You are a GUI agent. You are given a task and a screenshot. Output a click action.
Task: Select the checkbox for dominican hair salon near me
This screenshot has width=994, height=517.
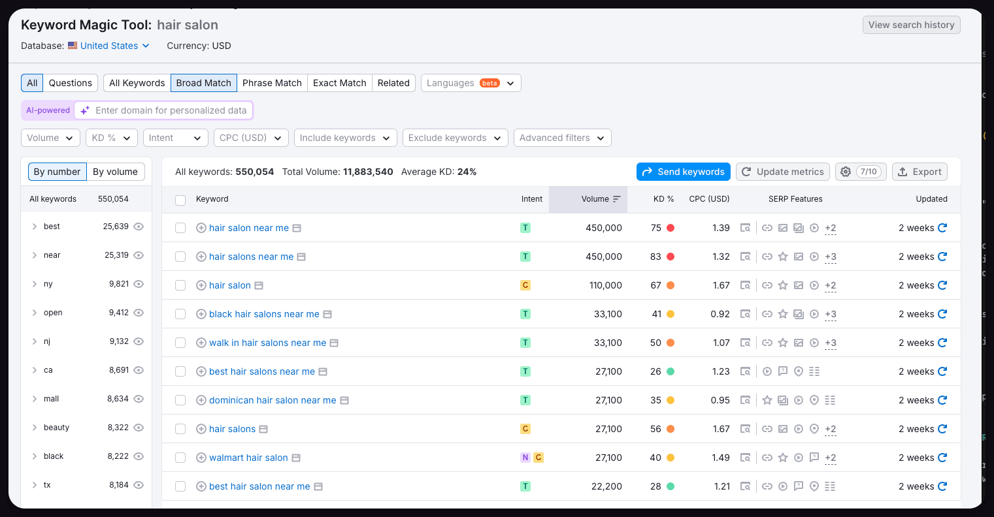pos(180,400)
